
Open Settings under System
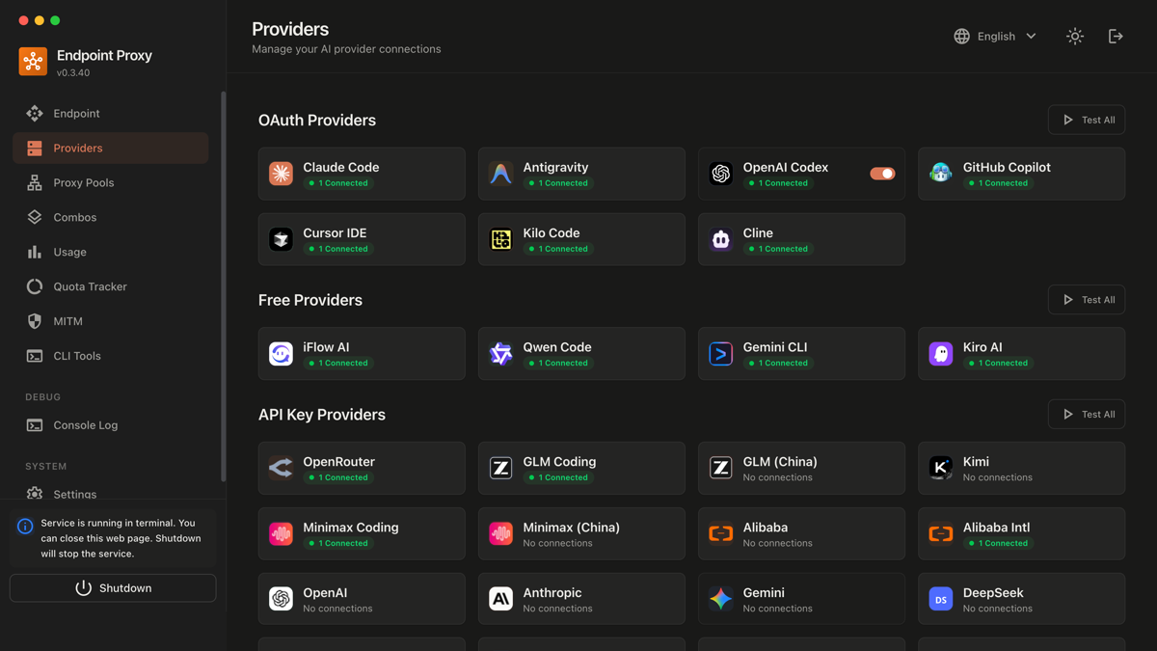coord(111,494)
